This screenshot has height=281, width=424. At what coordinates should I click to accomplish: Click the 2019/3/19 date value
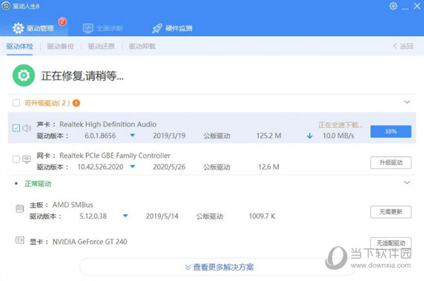[170, 136]
